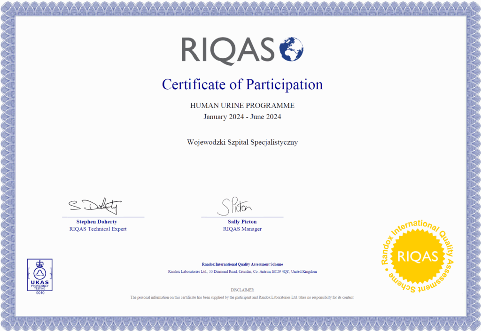Click the DISCLAIMER heading
The height and width of the screenshot is (331, 481).
coord(242,290)
